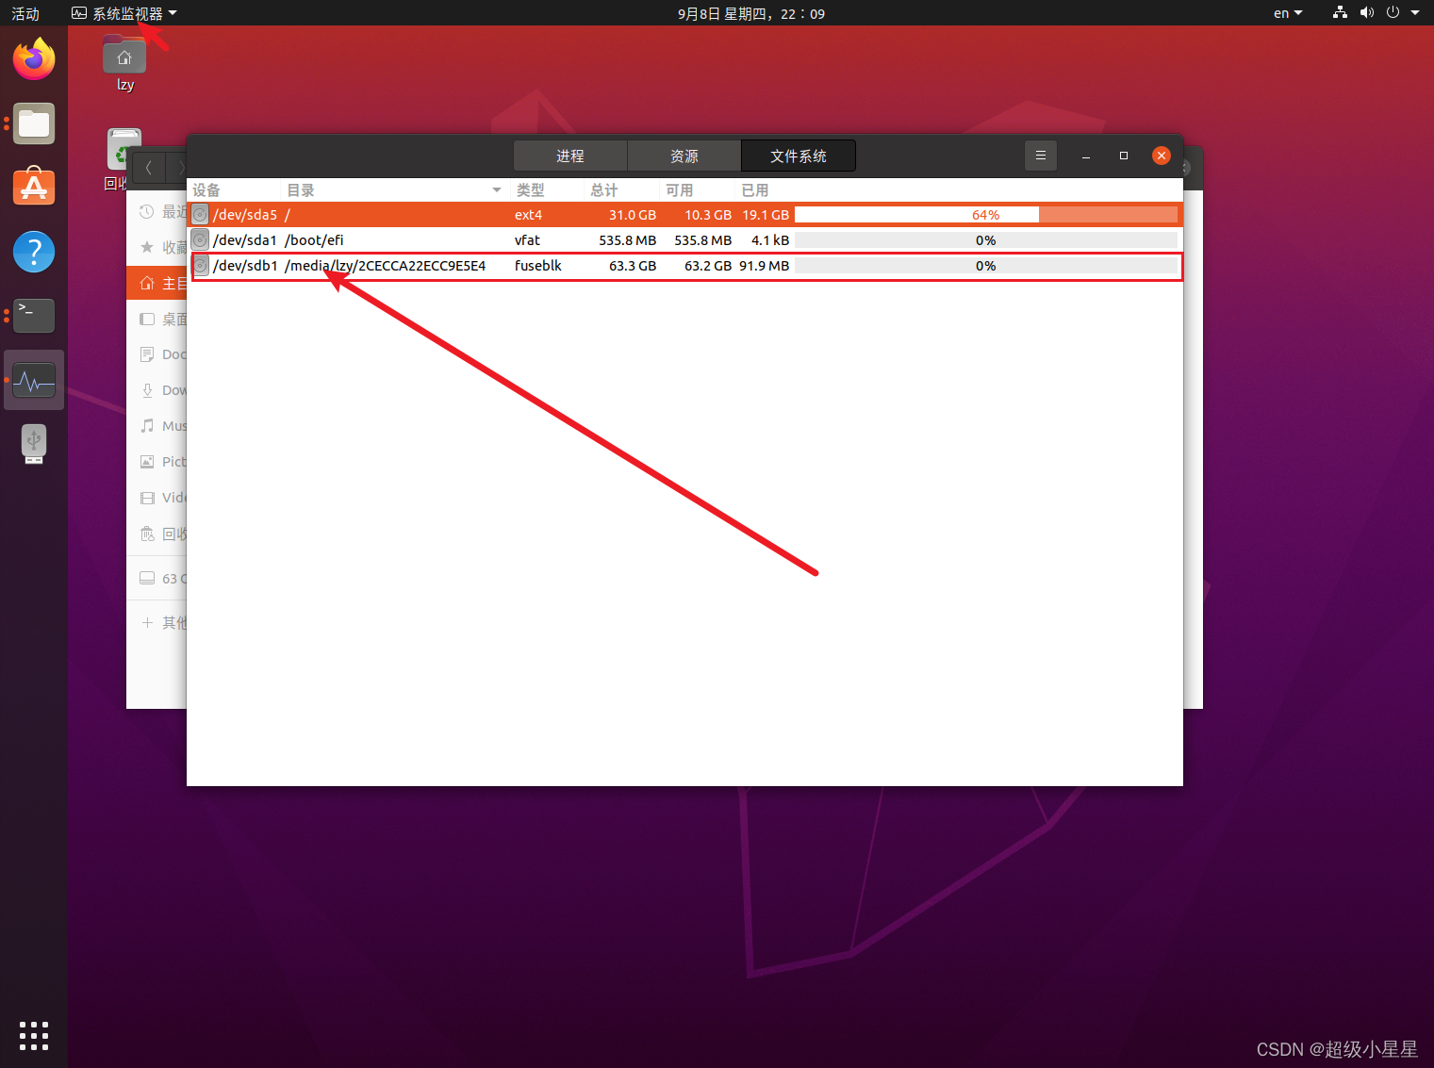The height and width of the screenshot is (1068, 1434).
Task: Open volume icon in top bar
Action: 1366,13
